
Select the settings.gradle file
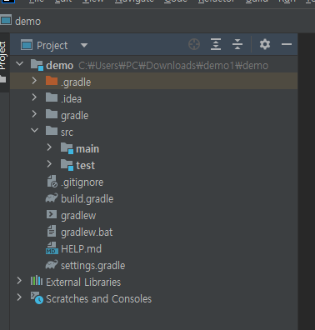92,266
